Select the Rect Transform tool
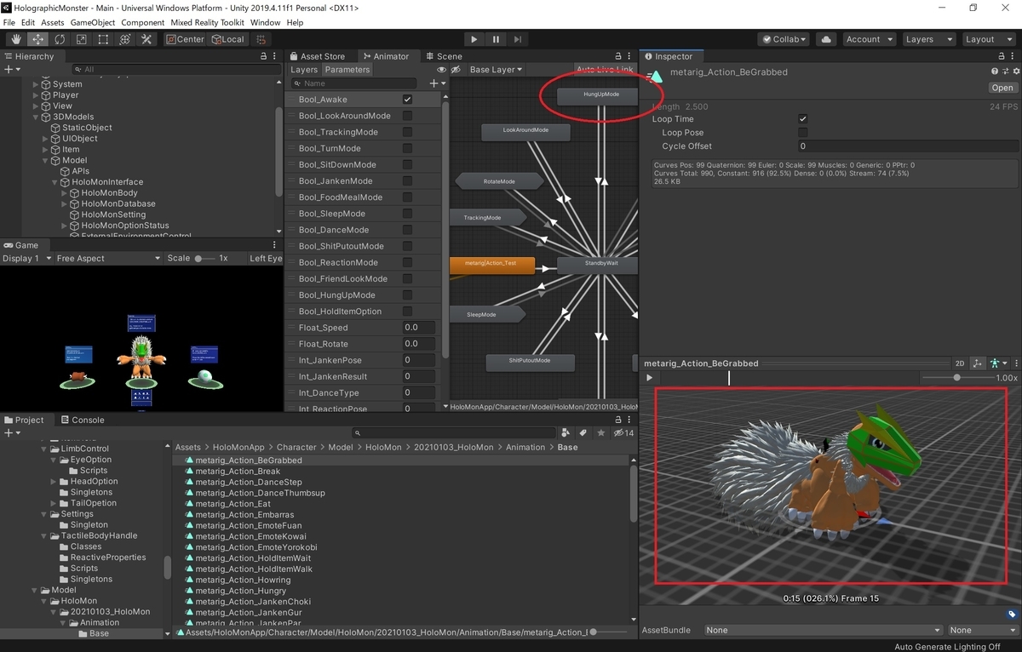 (x=103, y=39)
